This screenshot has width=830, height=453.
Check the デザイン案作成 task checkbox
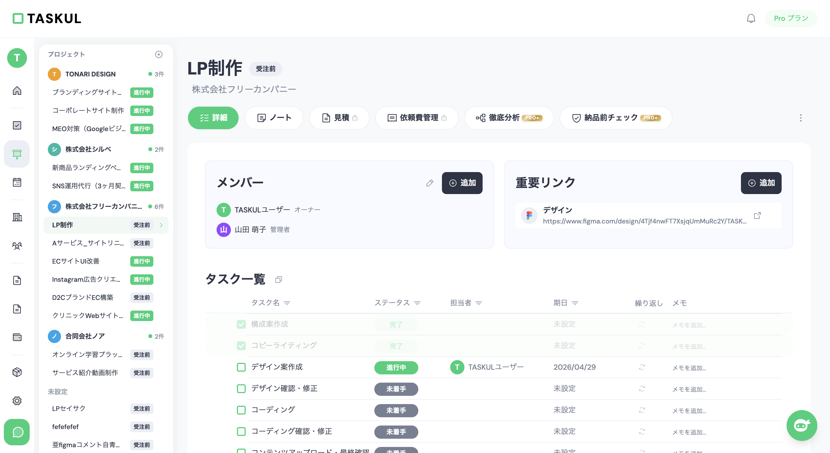point(241,367)
